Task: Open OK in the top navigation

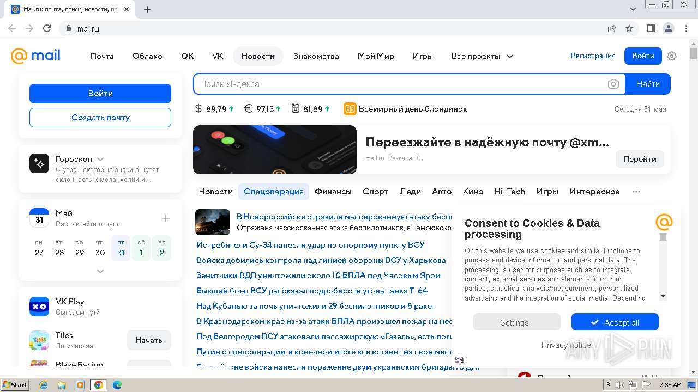Action: coord(187,56)
